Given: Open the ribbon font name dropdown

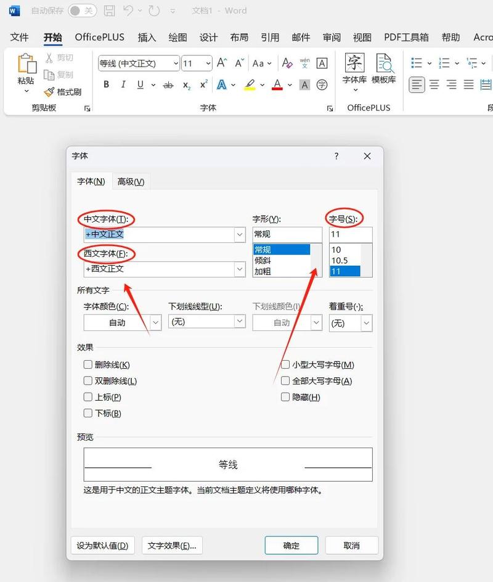Looking at the screenshot, I should 176,64.
